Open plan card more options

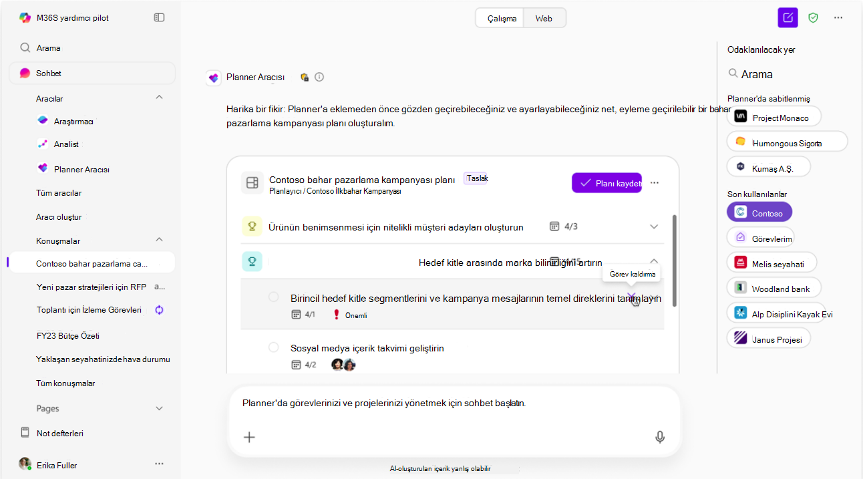click(x=655, y=183)
